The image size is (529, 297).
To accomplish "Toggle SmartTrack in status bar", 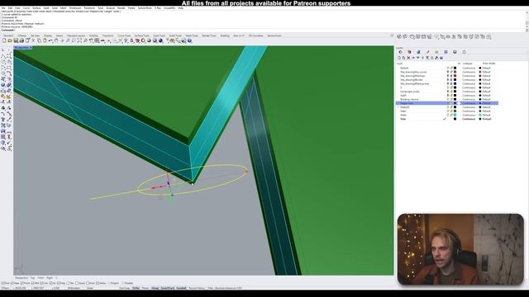I will click(x=168, y=288).
